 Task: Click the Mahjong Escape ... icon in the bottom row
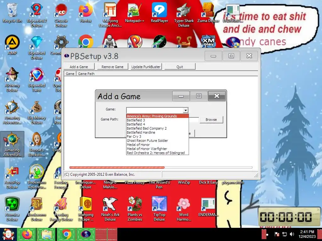click(x=86, y=209)
